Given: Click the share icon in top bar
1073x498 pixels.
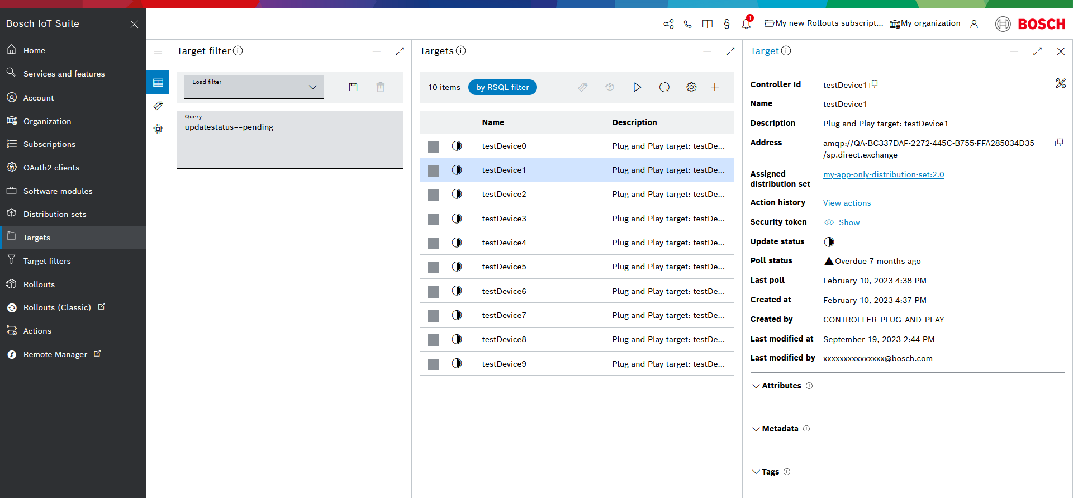Looking at the screenshot, I should pyautogui.click(x=668, y=24).
